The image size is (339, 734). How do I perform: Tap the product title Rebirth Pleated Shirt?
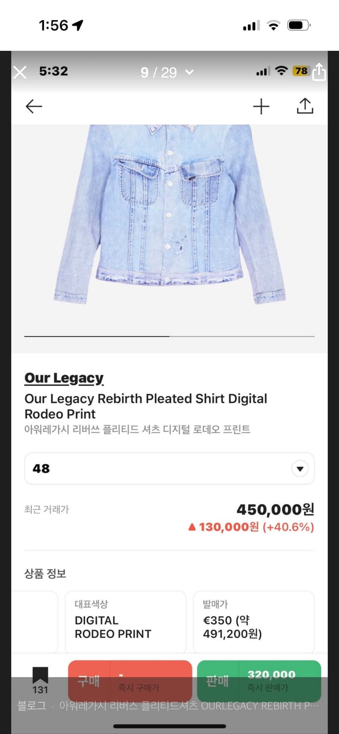click(x=145, y=406)
